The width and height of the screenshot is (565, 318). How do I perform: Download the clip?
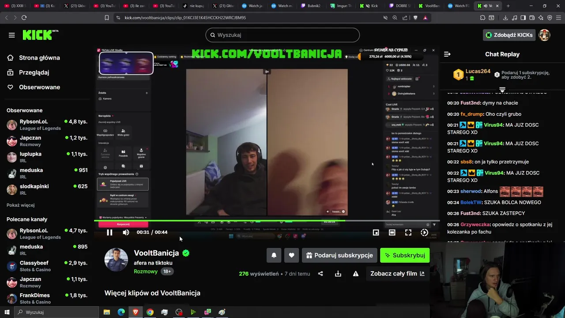click(338, 274)
